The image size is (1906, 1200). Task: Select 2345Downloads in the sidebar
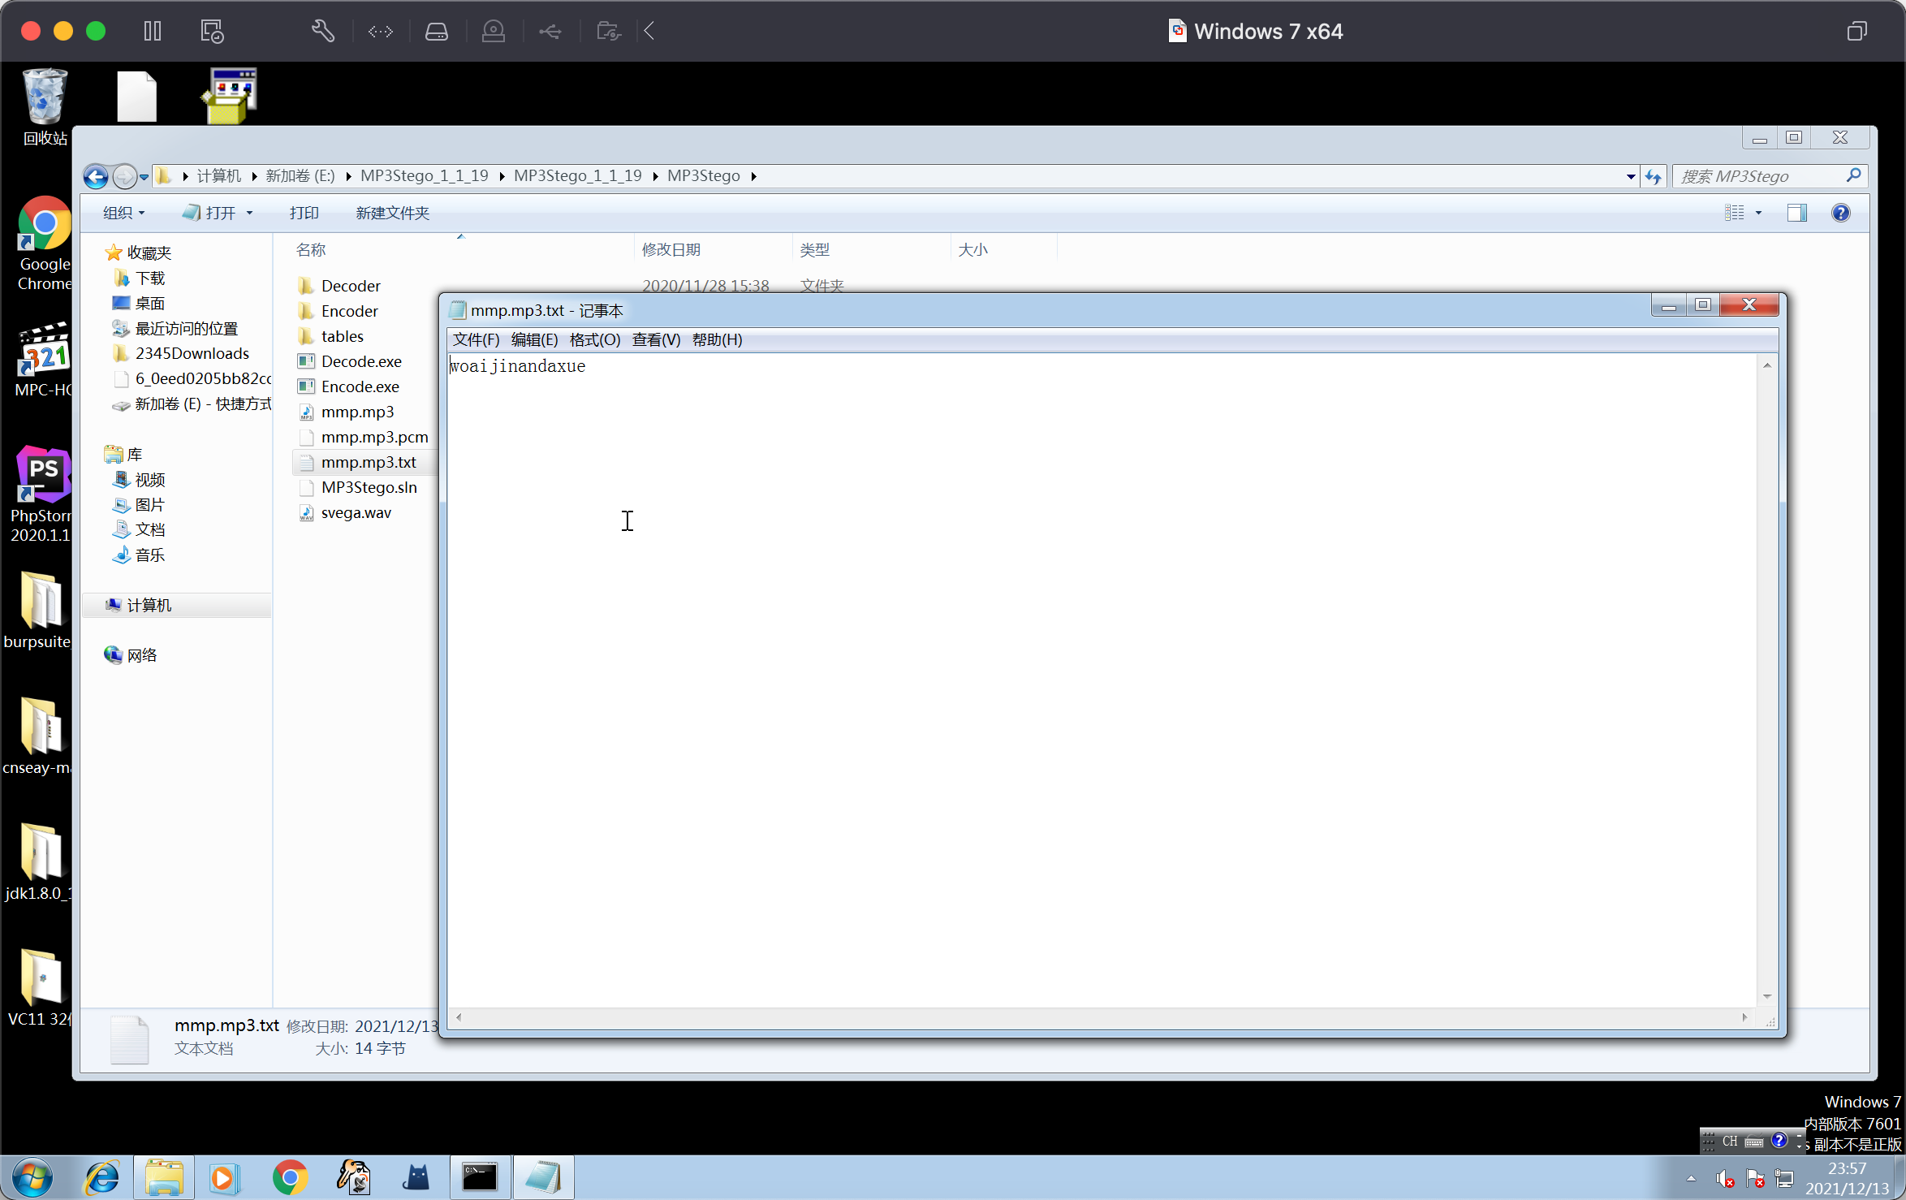pyautogui.click(x=181, y=354)
